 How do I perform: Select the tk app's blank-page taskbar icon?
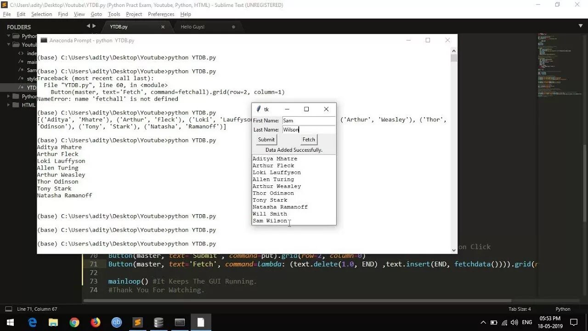click(201, 323)
